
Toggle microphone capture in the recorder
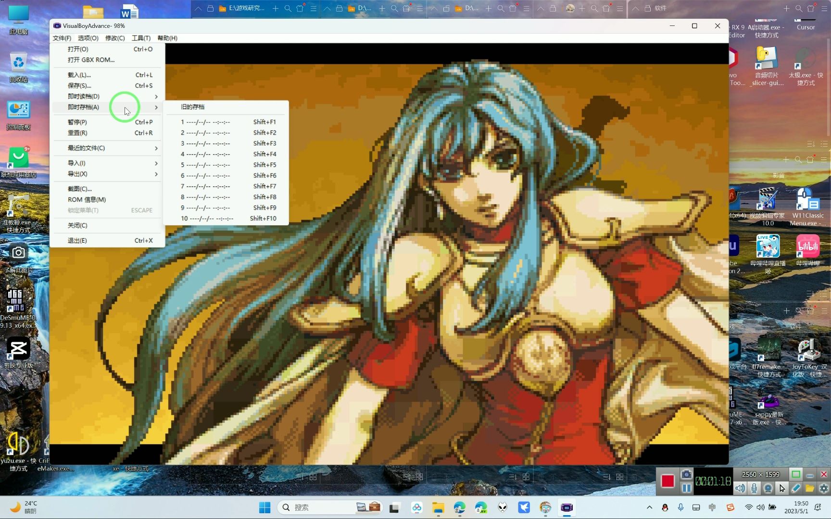pyautogui.click(x=754, y=488)
